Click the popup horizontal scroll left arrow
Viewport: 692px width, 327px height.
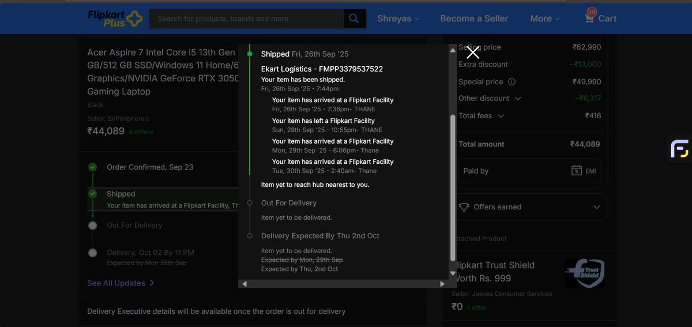[x=245, y=284]
